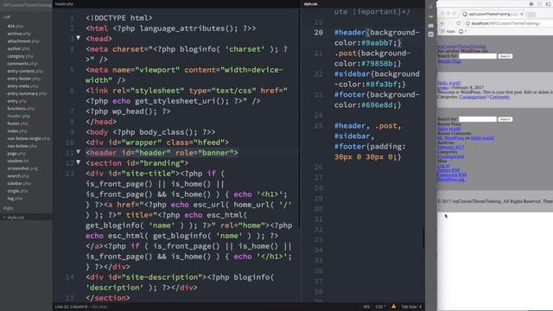
Task: Click the sidebar Search button in the web page
Action: pos(505,119)
